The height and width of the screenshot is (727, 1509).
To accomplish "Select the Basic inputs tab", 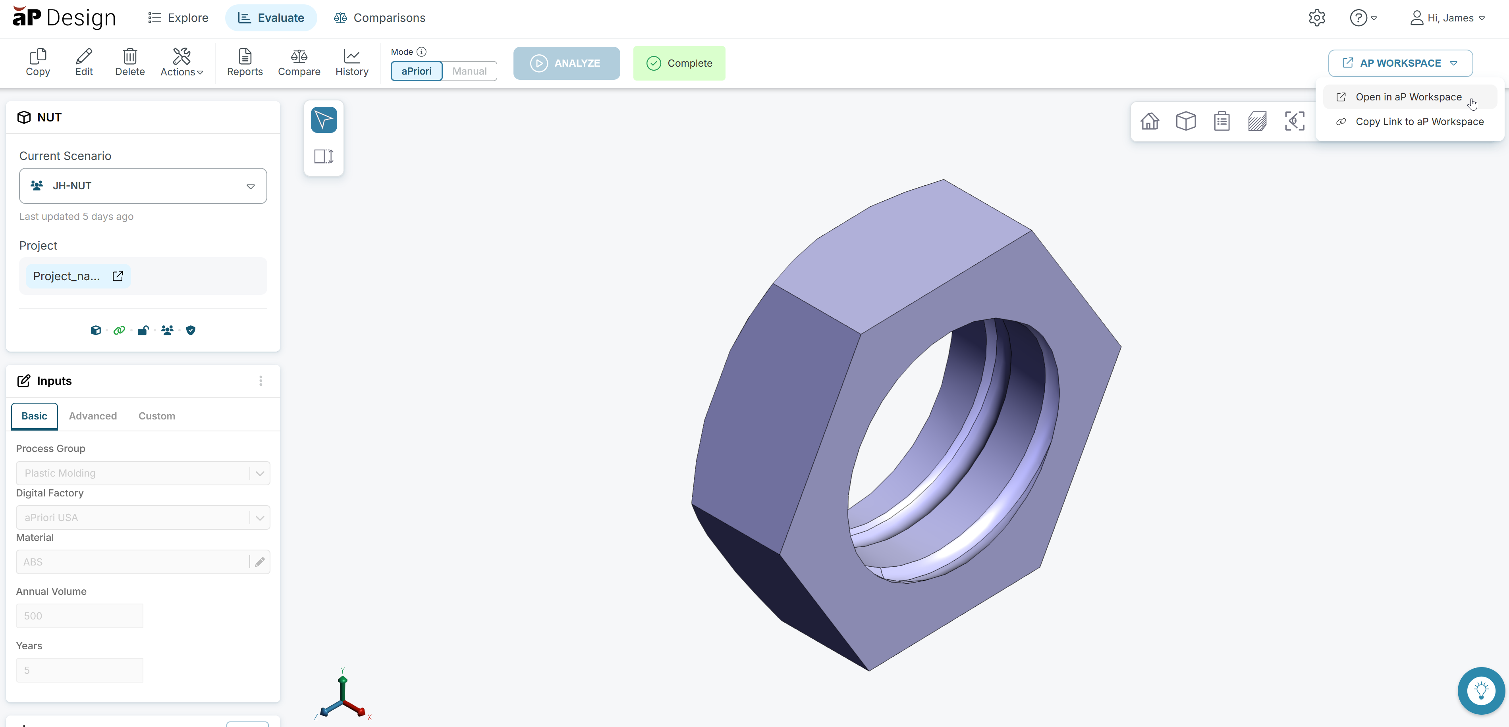I will tap(35, 416).
